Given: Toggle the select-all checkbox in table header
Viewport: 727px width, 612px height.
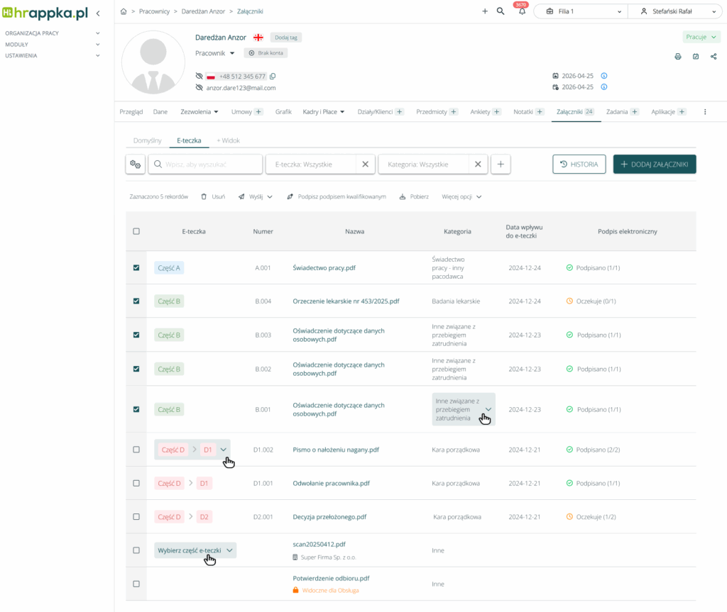Looking at the screenshot, I should tap(136, 231).
